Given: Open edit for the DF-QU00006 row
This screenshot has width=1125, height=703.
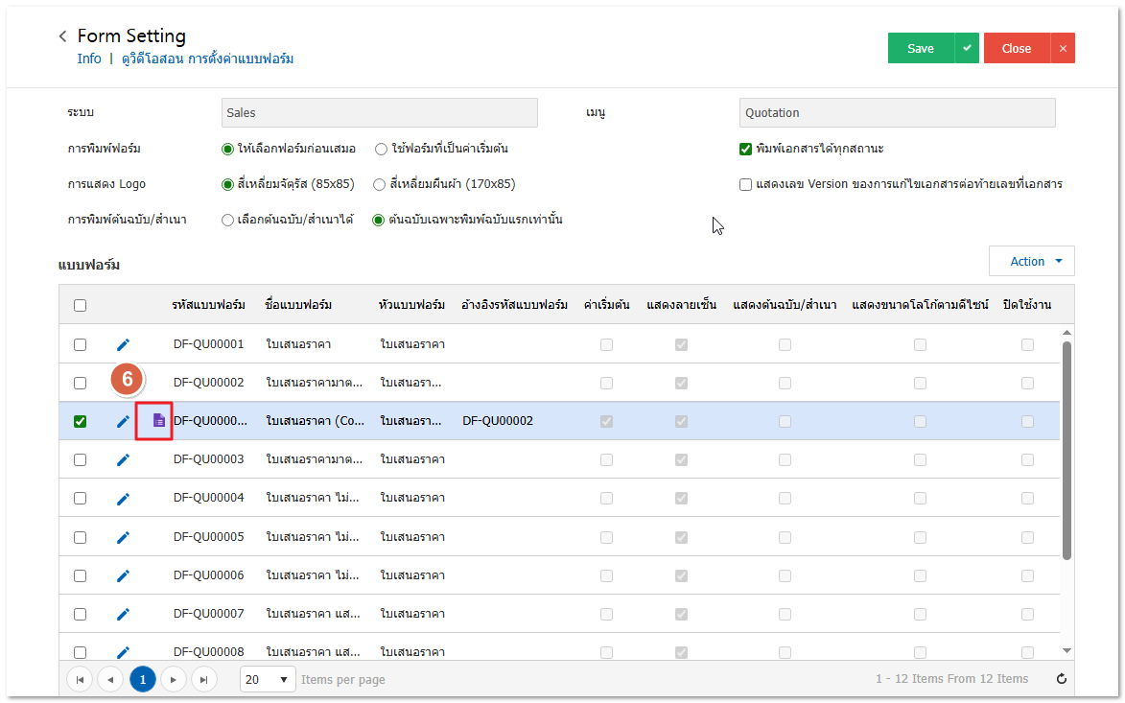Looking at the screenshot, I should pos(123,575).
